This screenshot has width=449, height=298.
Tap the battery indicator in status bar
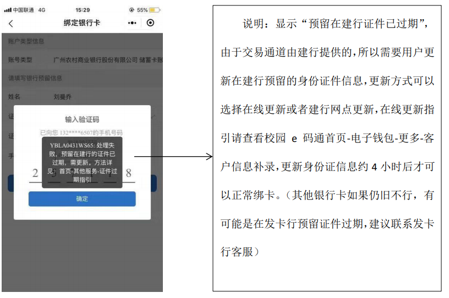(155, 10)
